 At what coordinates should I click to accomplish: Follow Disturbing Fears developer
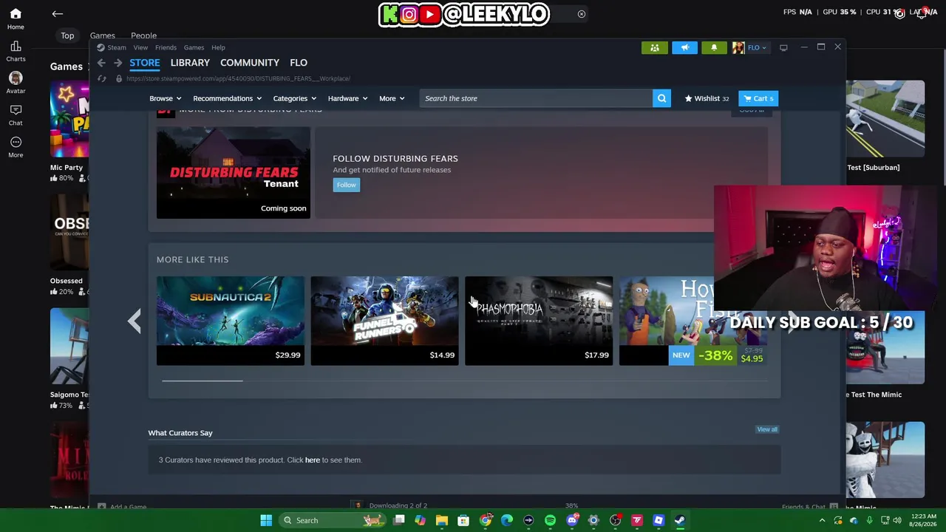tap(347, 185)
